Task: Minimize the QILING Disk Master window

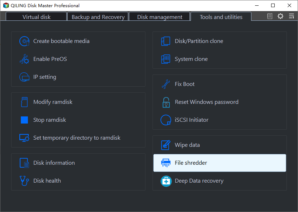Action: coord(257,5)
